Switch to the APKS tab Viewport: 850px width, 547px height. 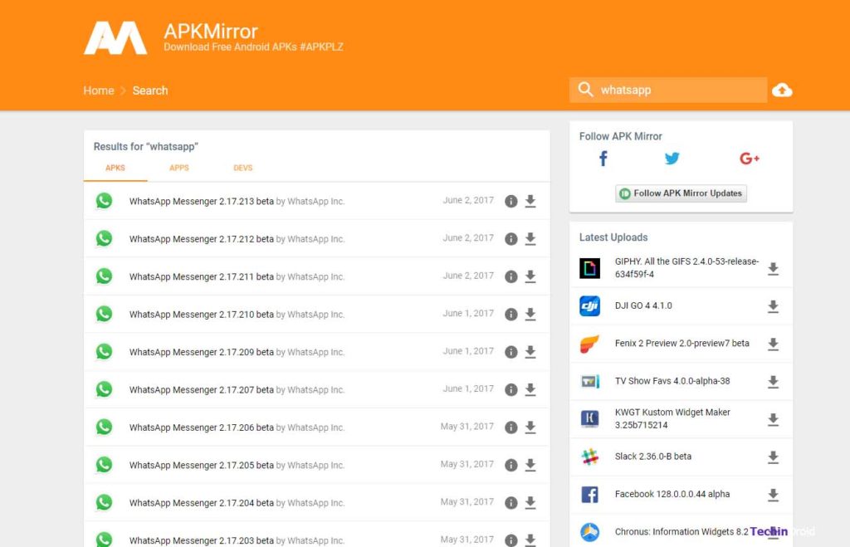pyautogui.click(x=115, y=168)
